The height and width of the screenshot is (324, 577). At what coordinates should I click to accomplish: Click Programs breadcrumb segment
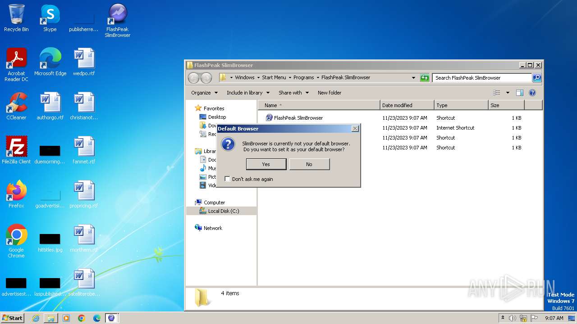[303, 77]
